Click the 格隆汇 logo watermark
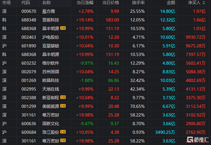This screenshot has width=211, height=145. (x=198, y=140)
